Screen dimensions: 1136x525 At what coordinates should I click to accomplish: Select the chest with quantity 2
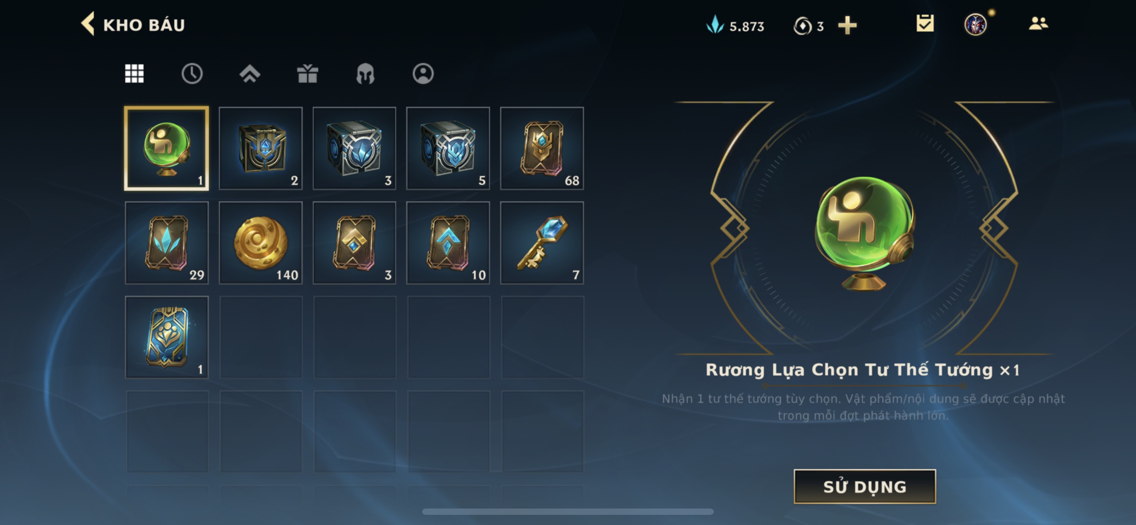click(261, 148)
